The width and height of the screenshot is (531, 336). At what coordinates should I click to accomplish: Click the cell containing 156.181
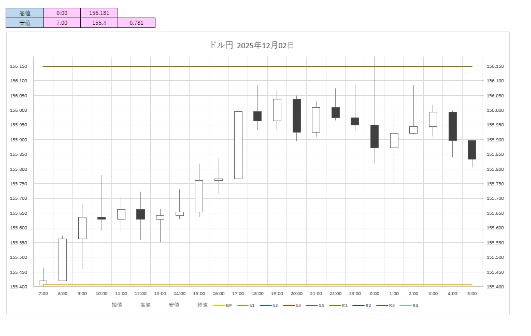point(99,13)
